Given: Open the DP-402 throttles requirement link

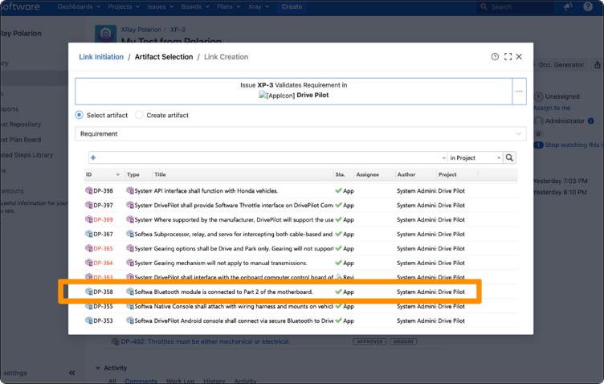Looking at the screenshot, I should coord(206,341).
